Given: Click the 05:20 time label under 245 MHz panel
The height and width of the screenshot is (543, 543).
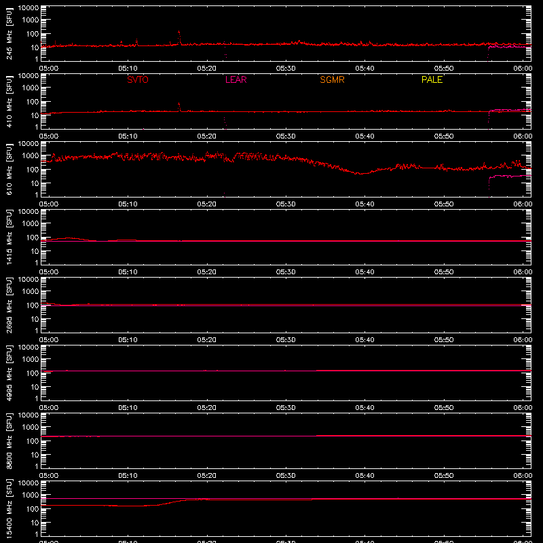Looking at the screenshot, I should (207, 69).
